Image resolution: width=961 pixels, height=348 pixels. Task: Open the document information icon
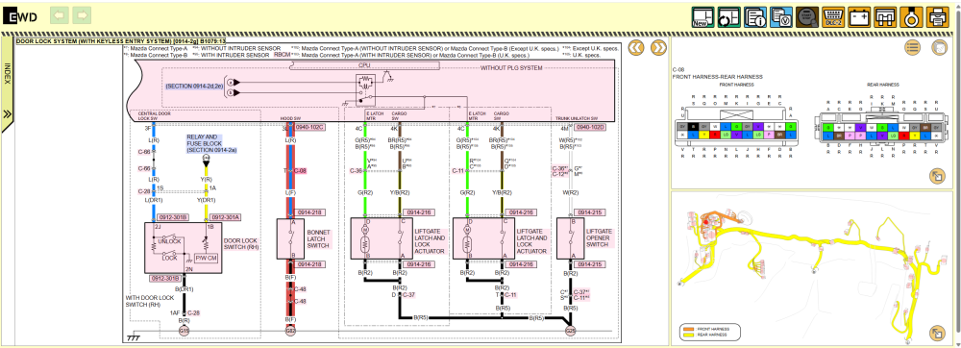click(x=755, y=17)
